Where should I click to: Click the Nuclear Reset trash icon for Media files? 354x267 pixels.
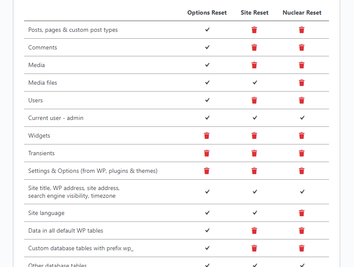point(302,83)
